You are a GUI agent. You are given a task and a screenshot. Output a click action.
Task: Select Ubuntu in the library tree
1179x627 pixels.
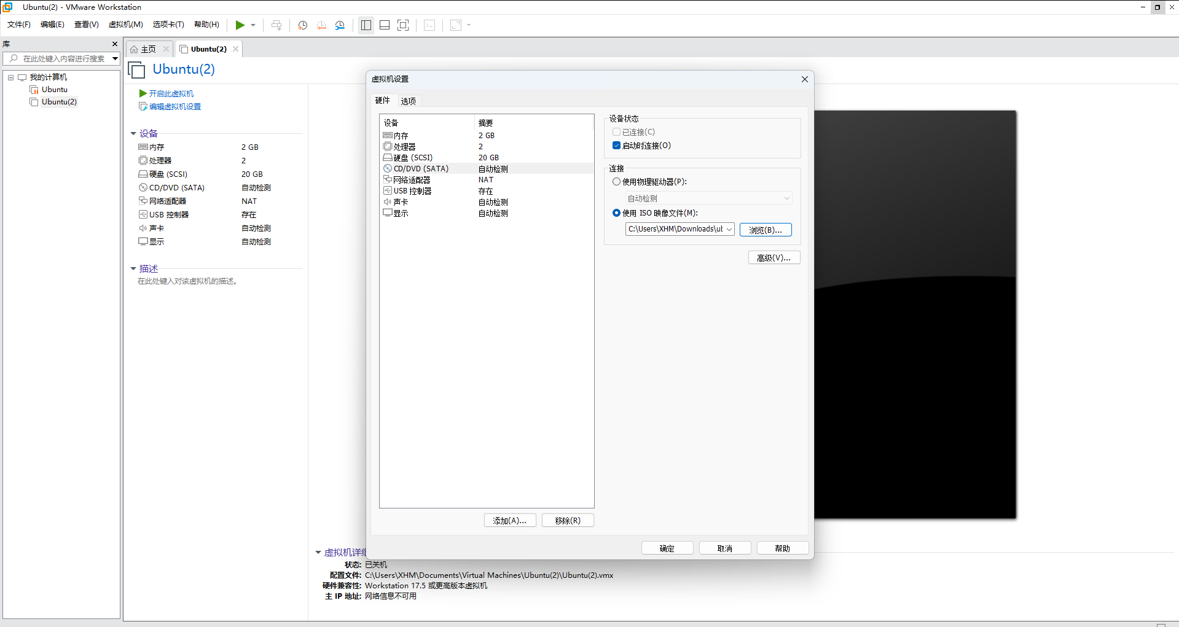[54, 90]
